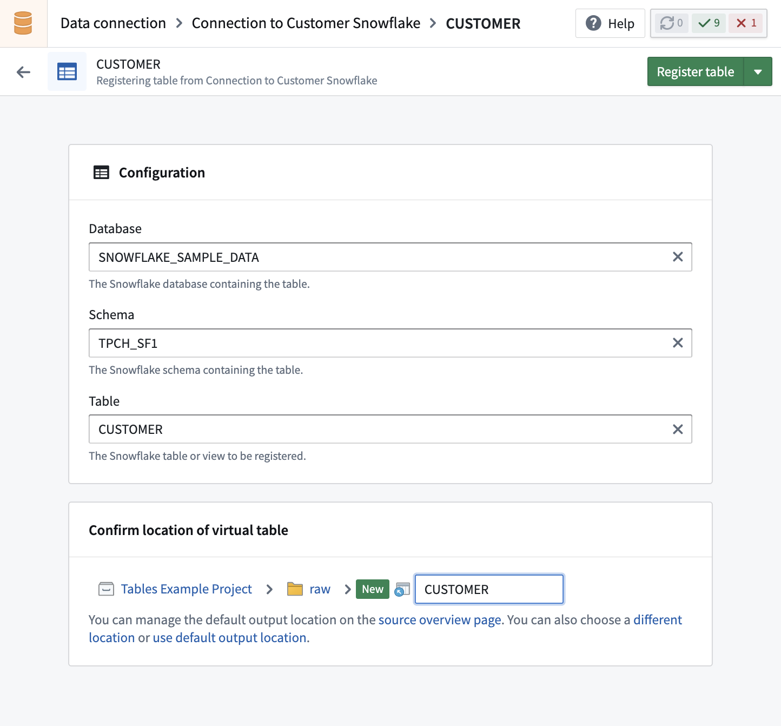The image size is (781, 726).
Task: Click CUSTOMER breadcrumb in top bar
Action: click(x=483, y=23)
